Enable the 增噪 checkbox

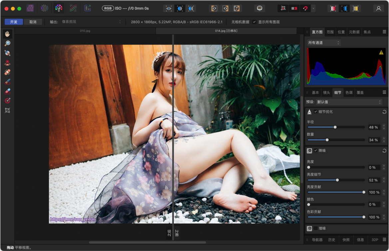(x=316, y=228)
